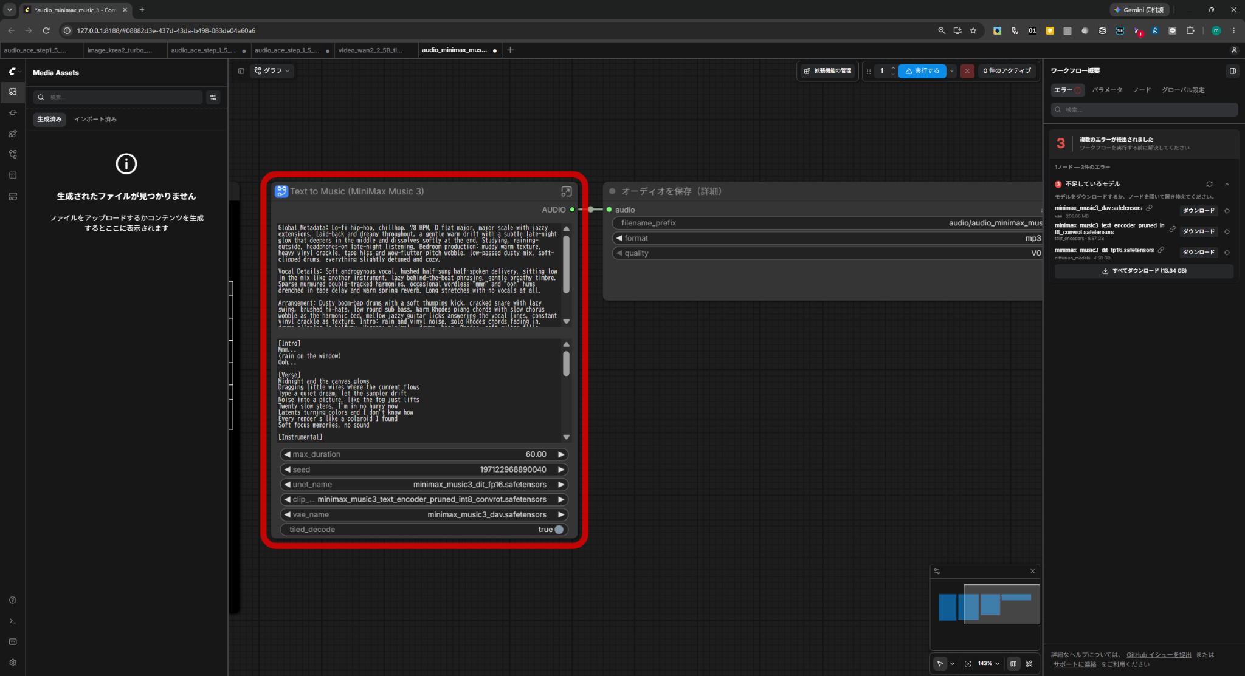Open the workflows sidebar icon
This screenshot has height=676, width=1245.
(13, 154)
